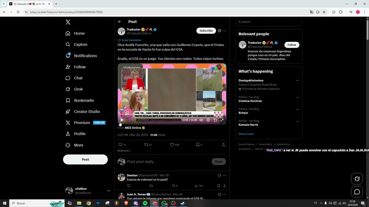Open main post three-dot options
This screenshot has width=369, height=207.
click(x=225, y=31)
